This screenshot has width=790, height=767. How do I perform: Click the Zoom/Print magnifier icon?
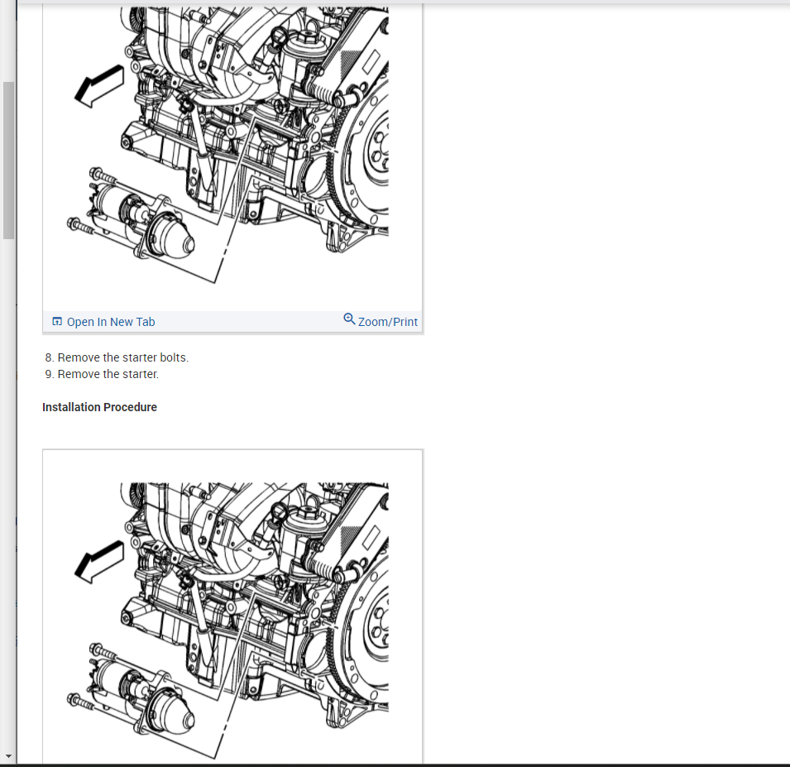tap(349, 319)
